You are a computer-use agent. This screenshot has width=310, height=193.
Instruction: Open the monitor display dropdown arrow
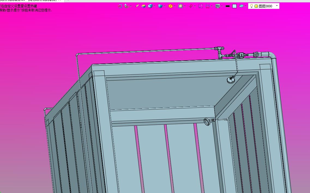point(222,6)
